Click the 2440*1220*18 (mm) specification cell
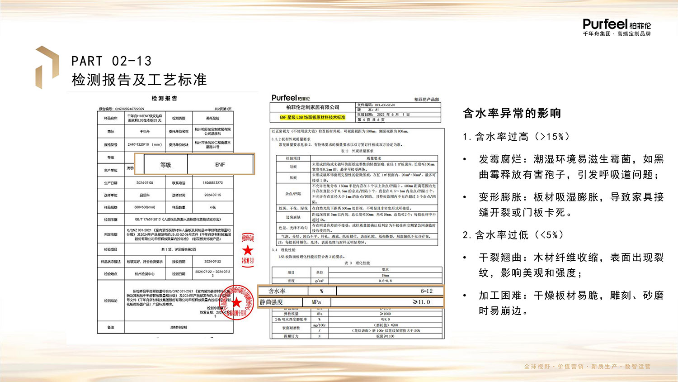678x382 pixels. tap(145, 145)
